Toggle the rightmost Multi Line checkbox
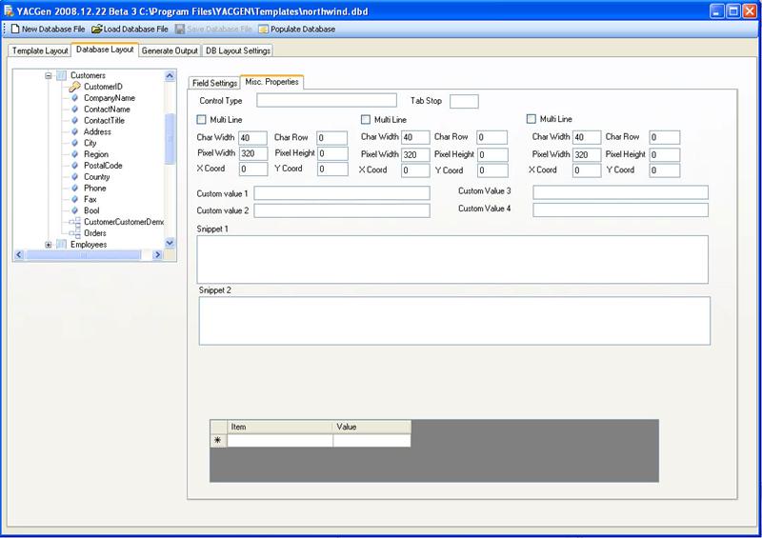This screenshot has height=538, width=762. click(x=531, y=119)
